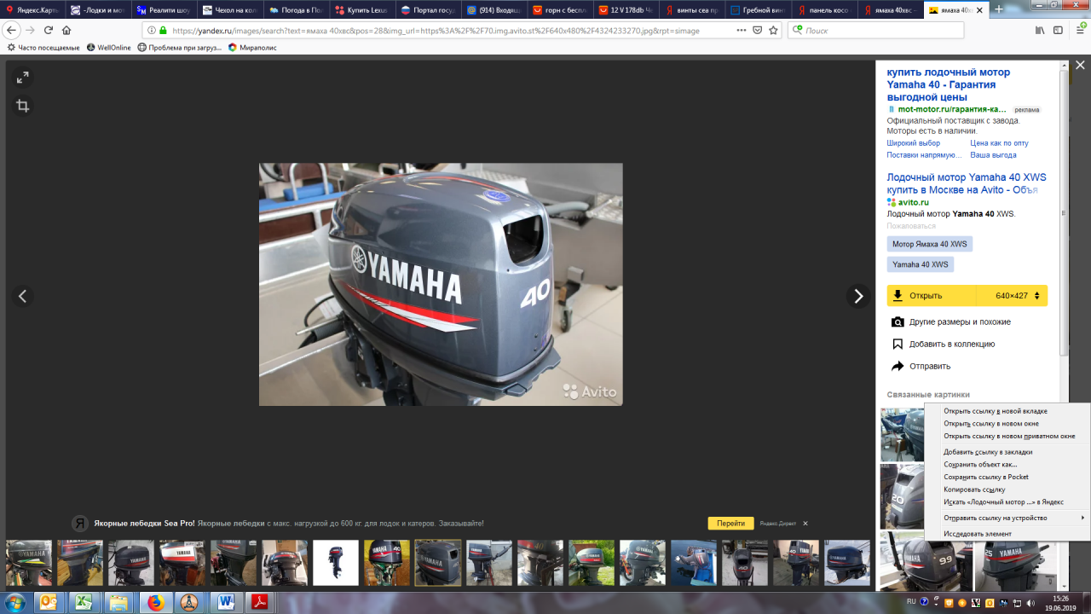The image size is (1091, 614).
Task: Choose 'Копировать ссылку' from context menu
Action: tap(974, 489)
